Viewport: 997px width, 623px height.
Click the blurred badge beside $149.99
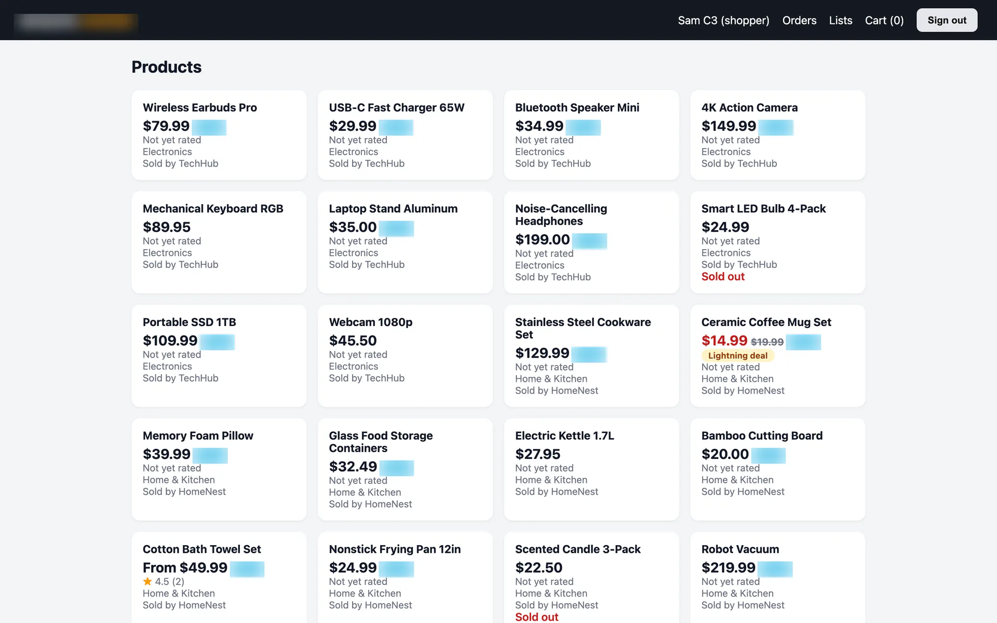click(776, 127)
